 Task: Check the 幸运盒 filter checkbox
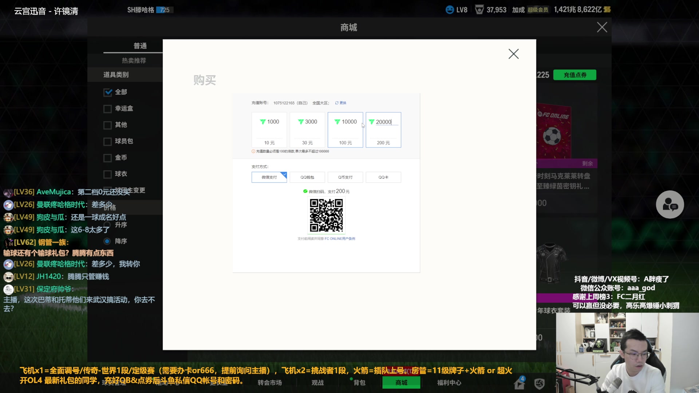coord(108,108)
